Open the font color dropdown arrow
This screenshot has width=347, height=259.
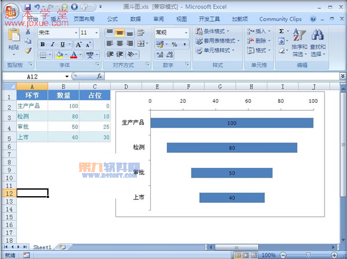click(80, 55)
